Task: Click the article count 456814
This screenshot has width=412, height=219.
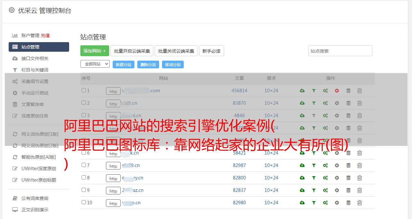Action: [239, 91]
